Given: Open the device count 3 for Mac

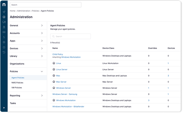Looking at the screenshot, I should (168, 76).
